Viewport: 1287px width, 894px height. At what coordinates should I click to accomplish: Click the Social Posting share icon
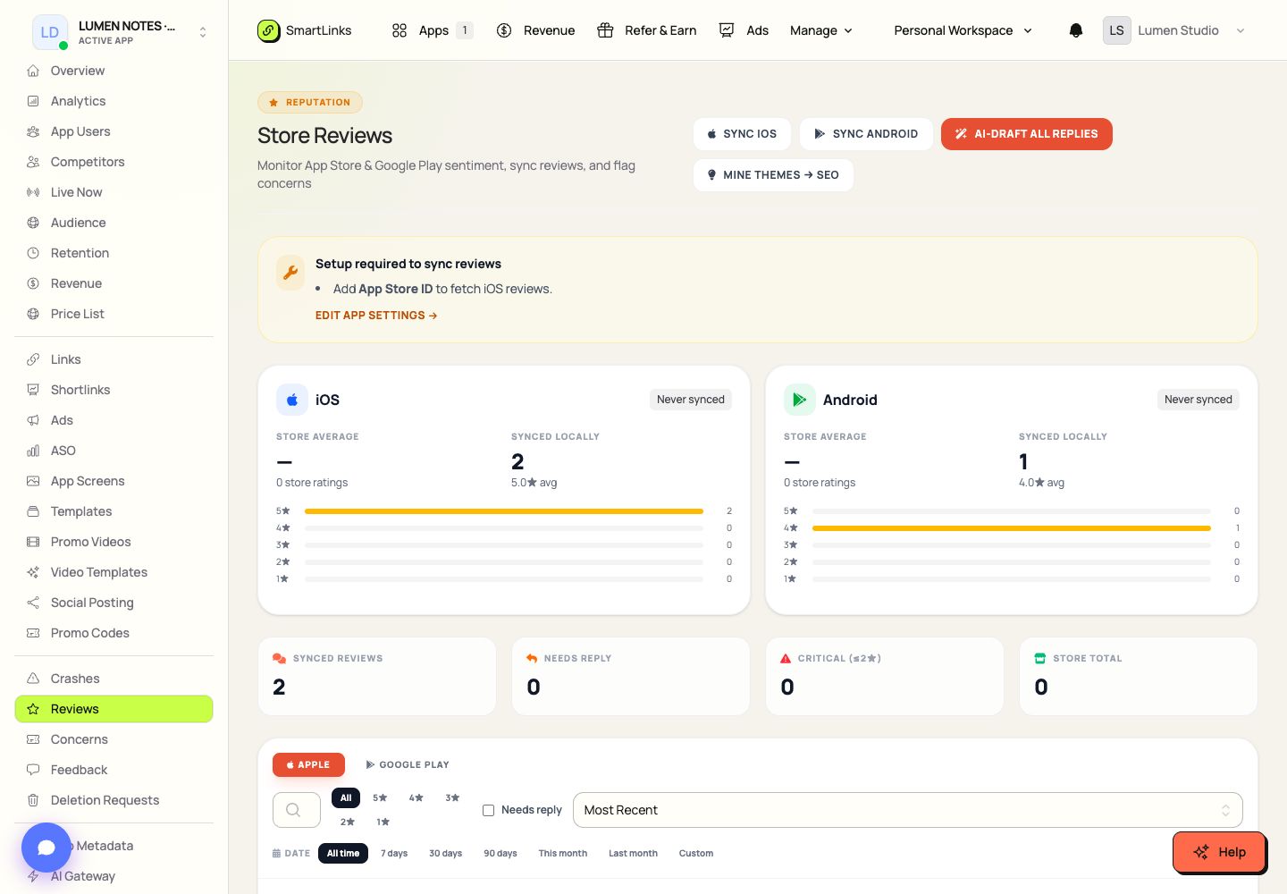[x=33, y=603]
